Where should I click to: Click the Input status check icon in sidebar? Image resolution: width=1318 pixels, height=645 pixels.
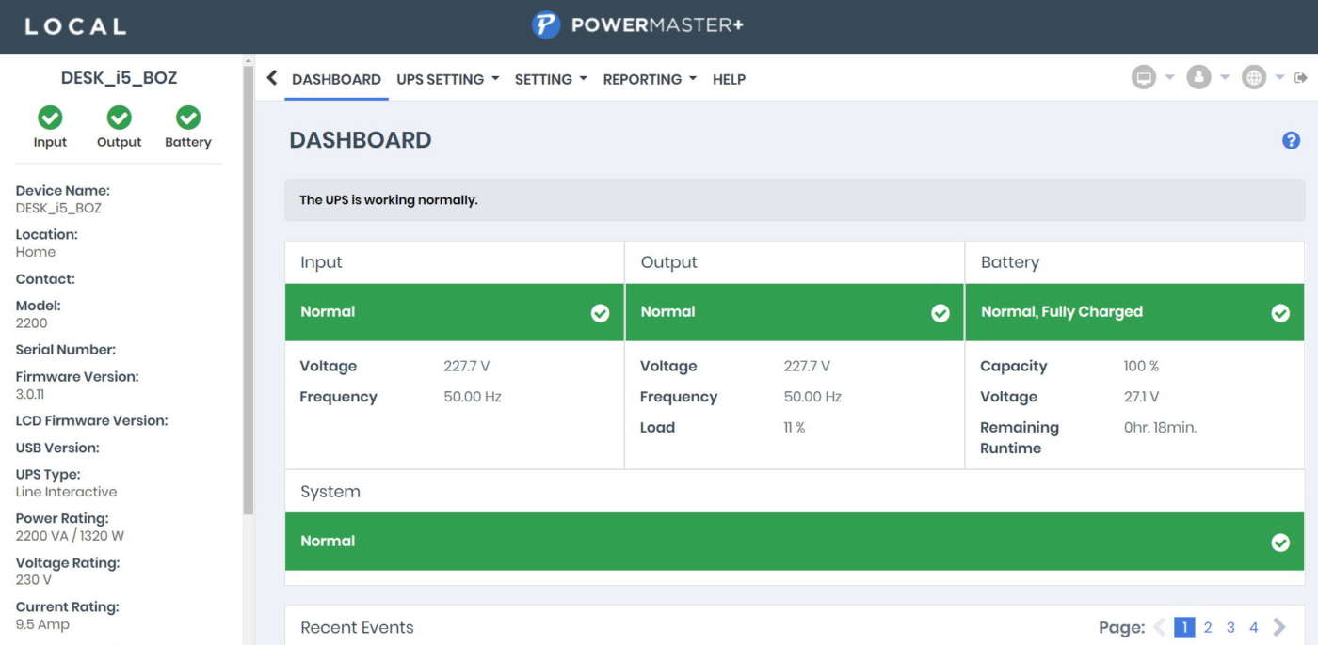tap(50, 118)
